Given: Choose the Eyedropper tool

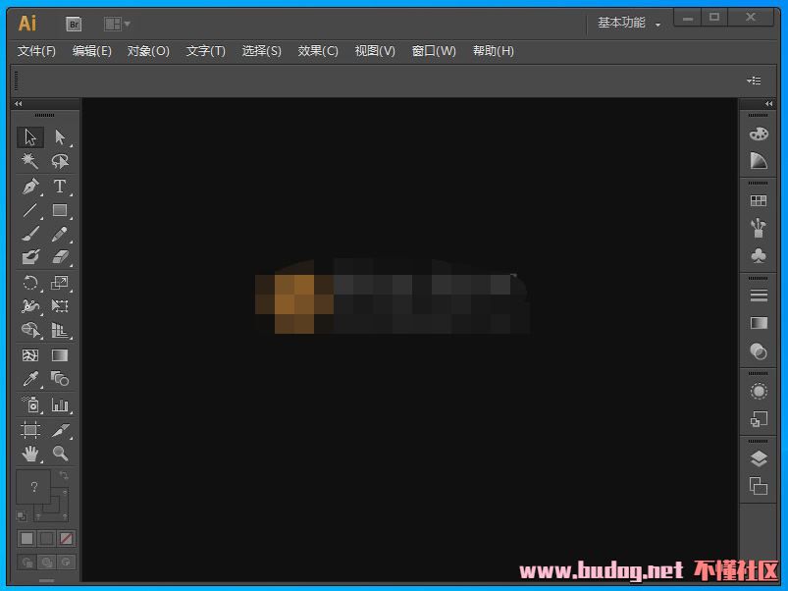Looking at the screenshot, I should (30, 379).
